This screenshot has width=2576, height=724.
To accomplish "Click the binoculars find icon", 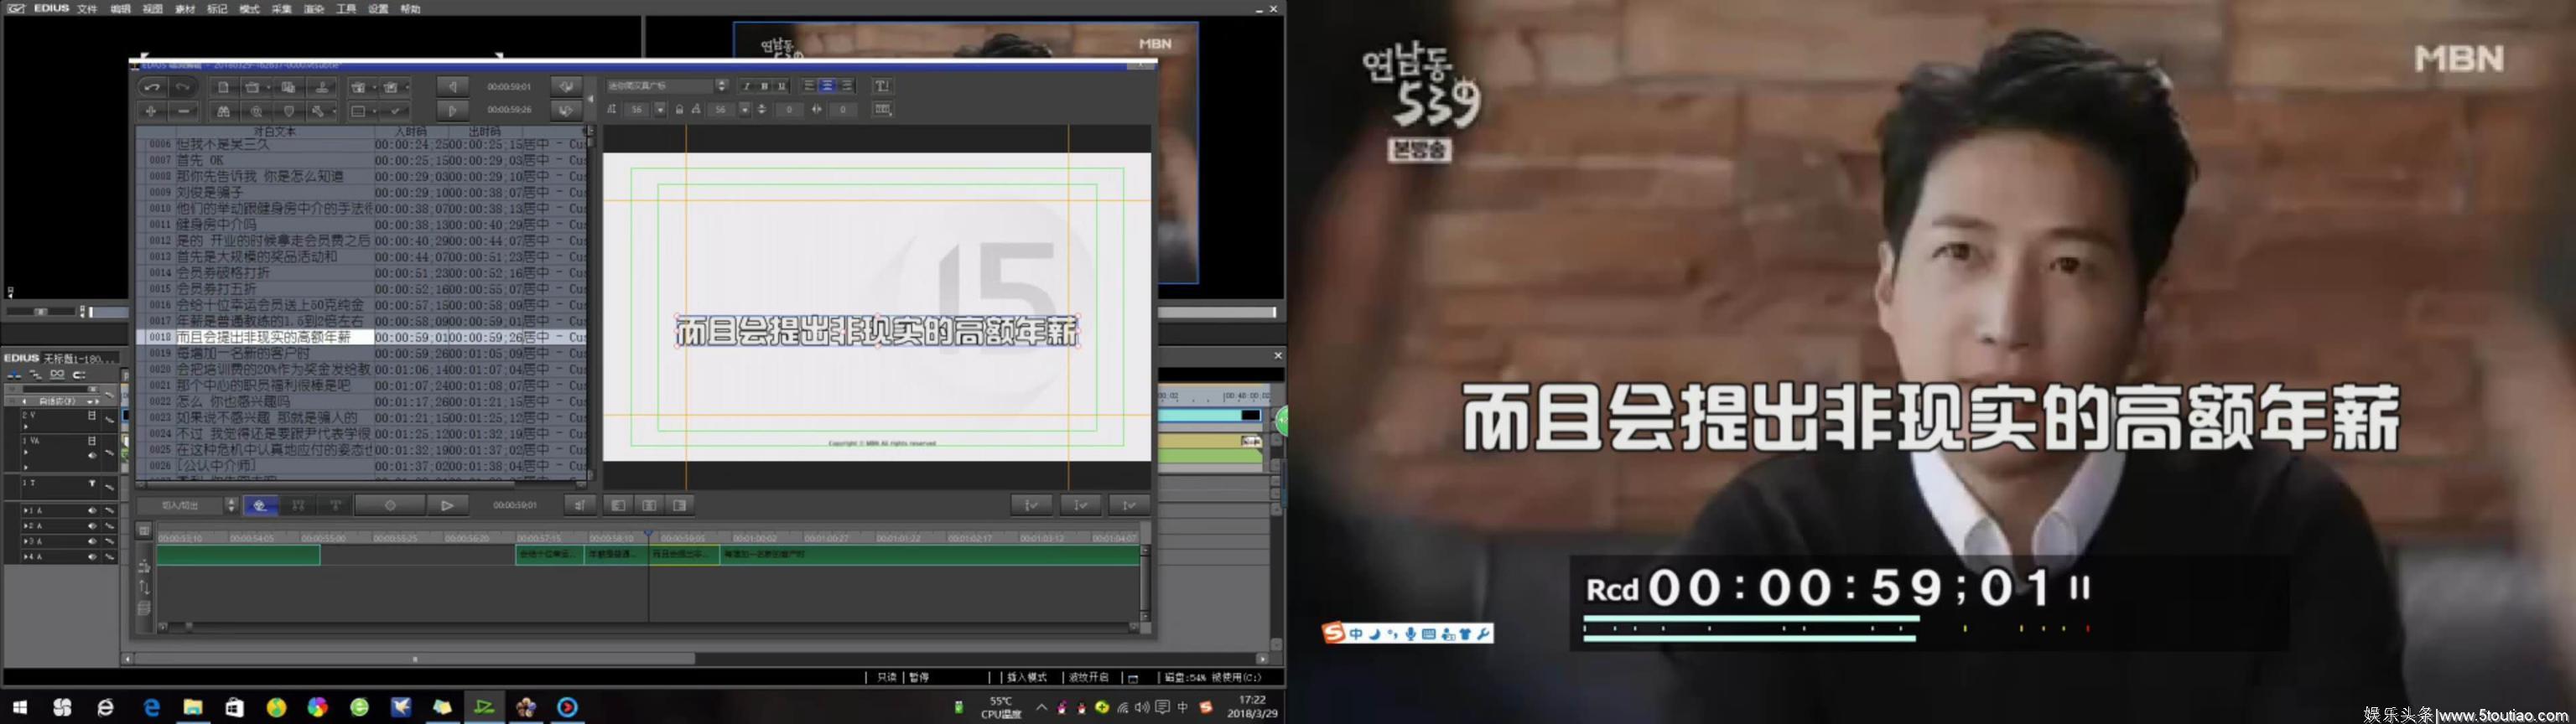I will click(224, 111).
